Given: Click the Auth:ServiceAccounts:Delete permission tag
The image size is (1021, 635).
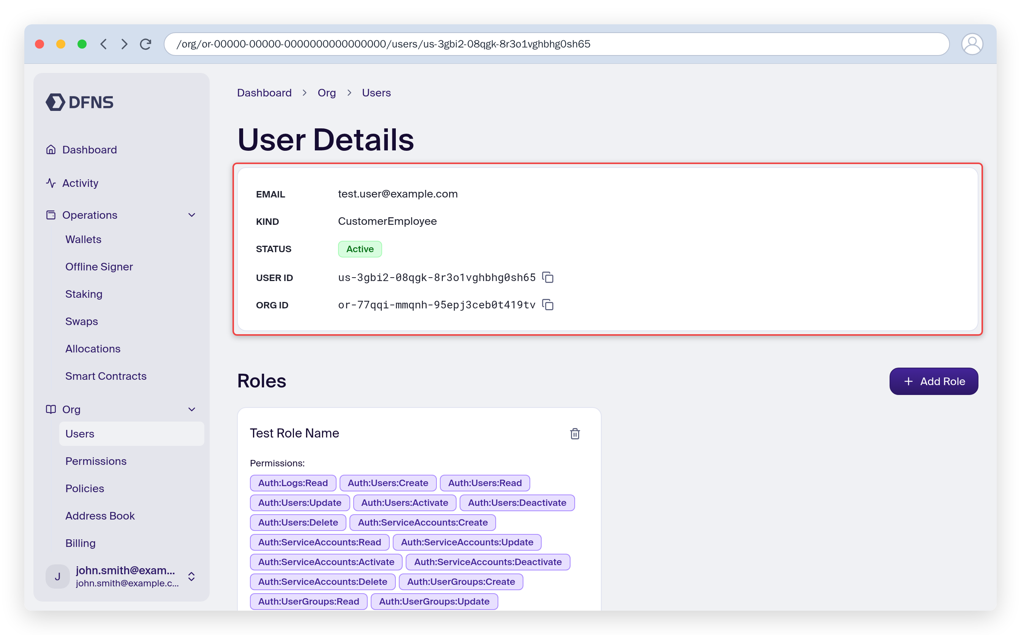Looking at the screenshot, I should click(x=322, y=582).
